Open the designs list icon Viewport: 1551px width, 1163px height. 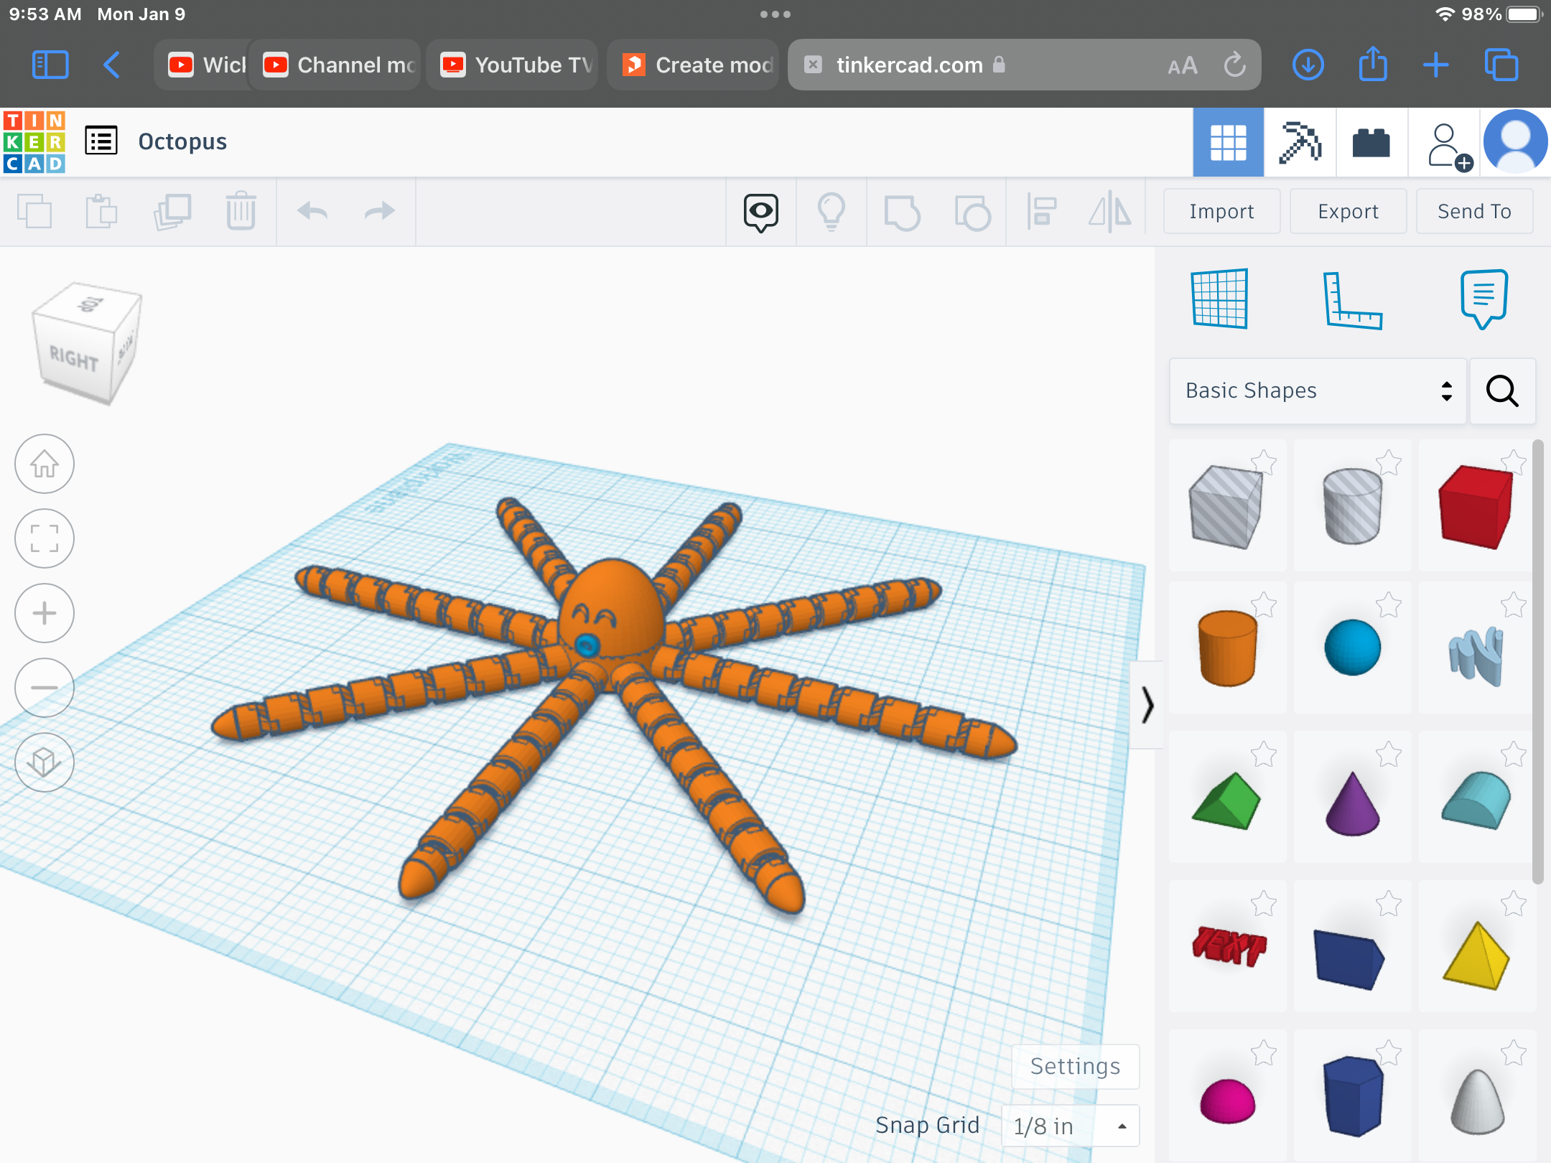pos(101,141)
